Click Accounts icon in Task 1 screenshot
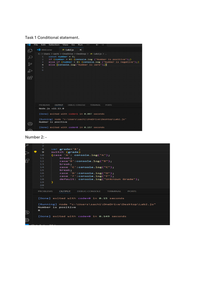The width and height of the screenshot is (214, 285). click(x=30, y=124)
